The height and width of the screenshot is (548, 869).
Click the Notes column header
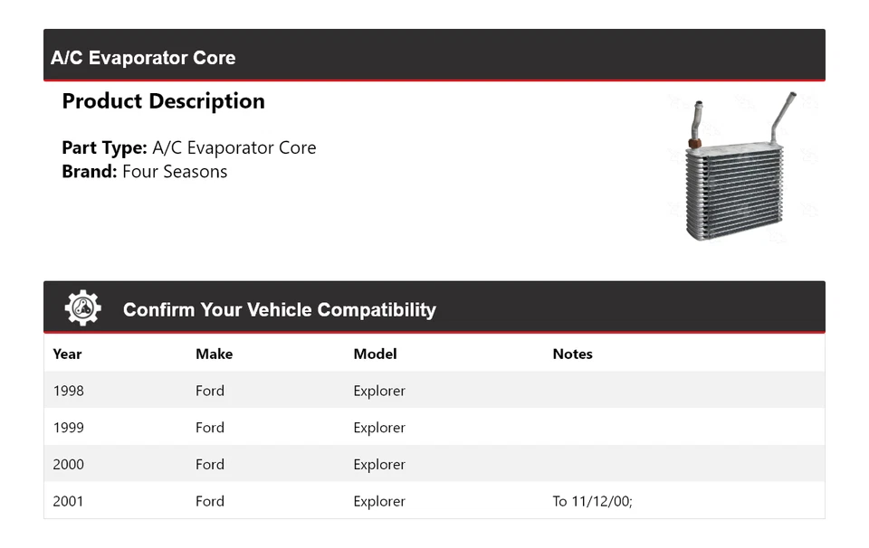[x=572, y=354]
